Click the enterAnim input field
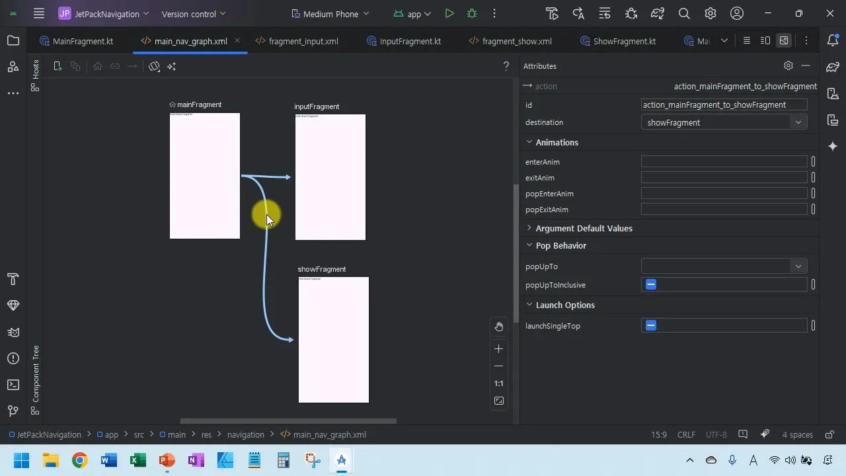 724,162
